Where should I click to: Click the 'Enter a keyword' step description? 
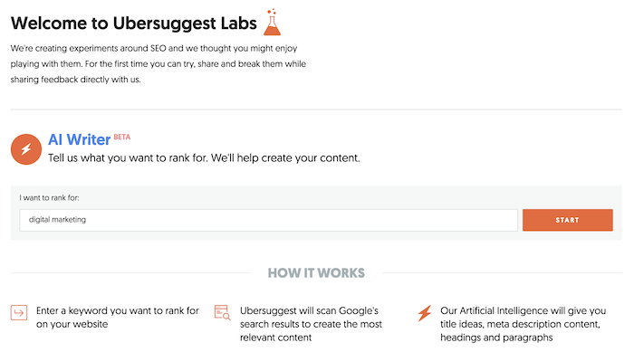117,318
